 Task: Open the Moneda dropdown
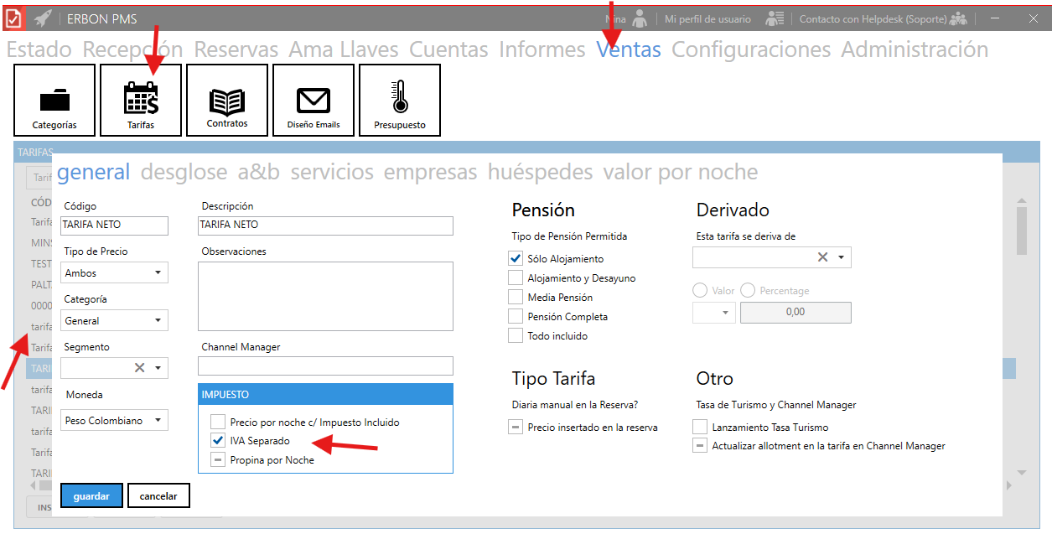(x=158, y=421)
